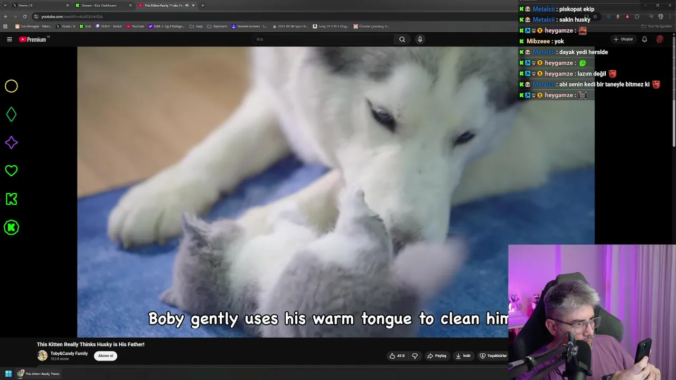Select This Kitten Really Thinks tab
This screenshot has height=380, width=676.
pos(166,5)
